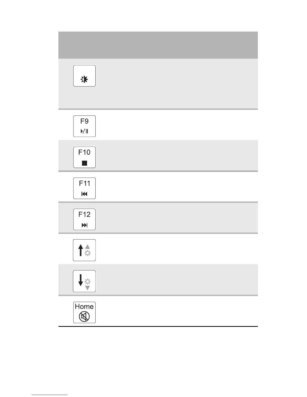Click the sun symbol brightness key
307x397 pixels.
pos(84,76)
